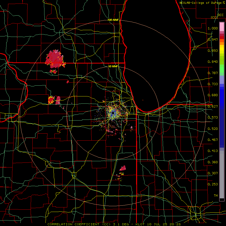Click the 100 NMI range ring label

coord(113,20)
